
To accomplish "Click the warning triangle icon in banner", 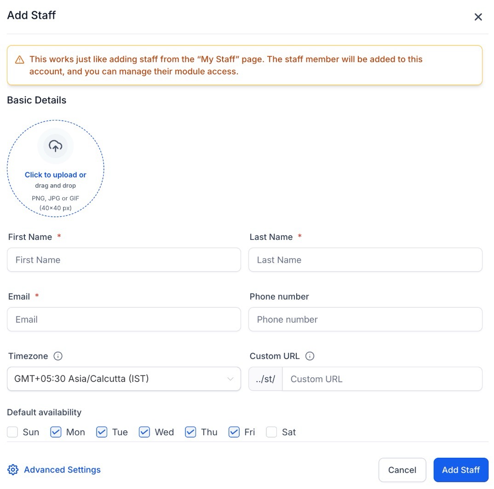I will [x=19, y=60].
